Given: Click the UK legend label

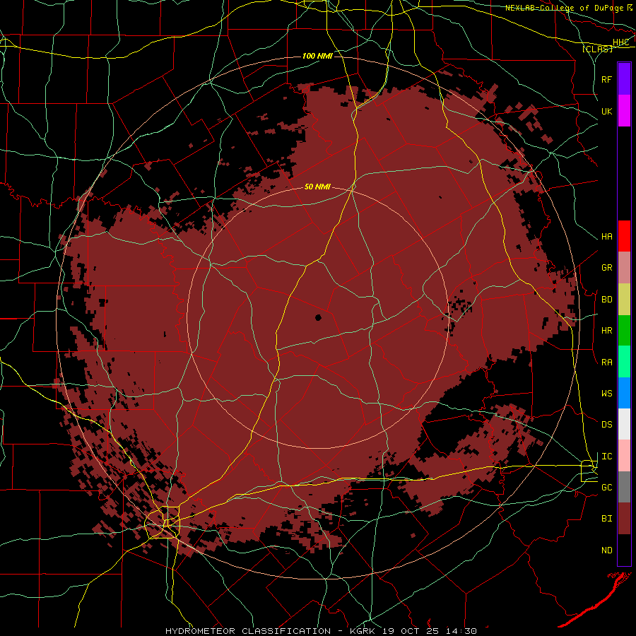Looking at the screenshot, I should [607, 111].
